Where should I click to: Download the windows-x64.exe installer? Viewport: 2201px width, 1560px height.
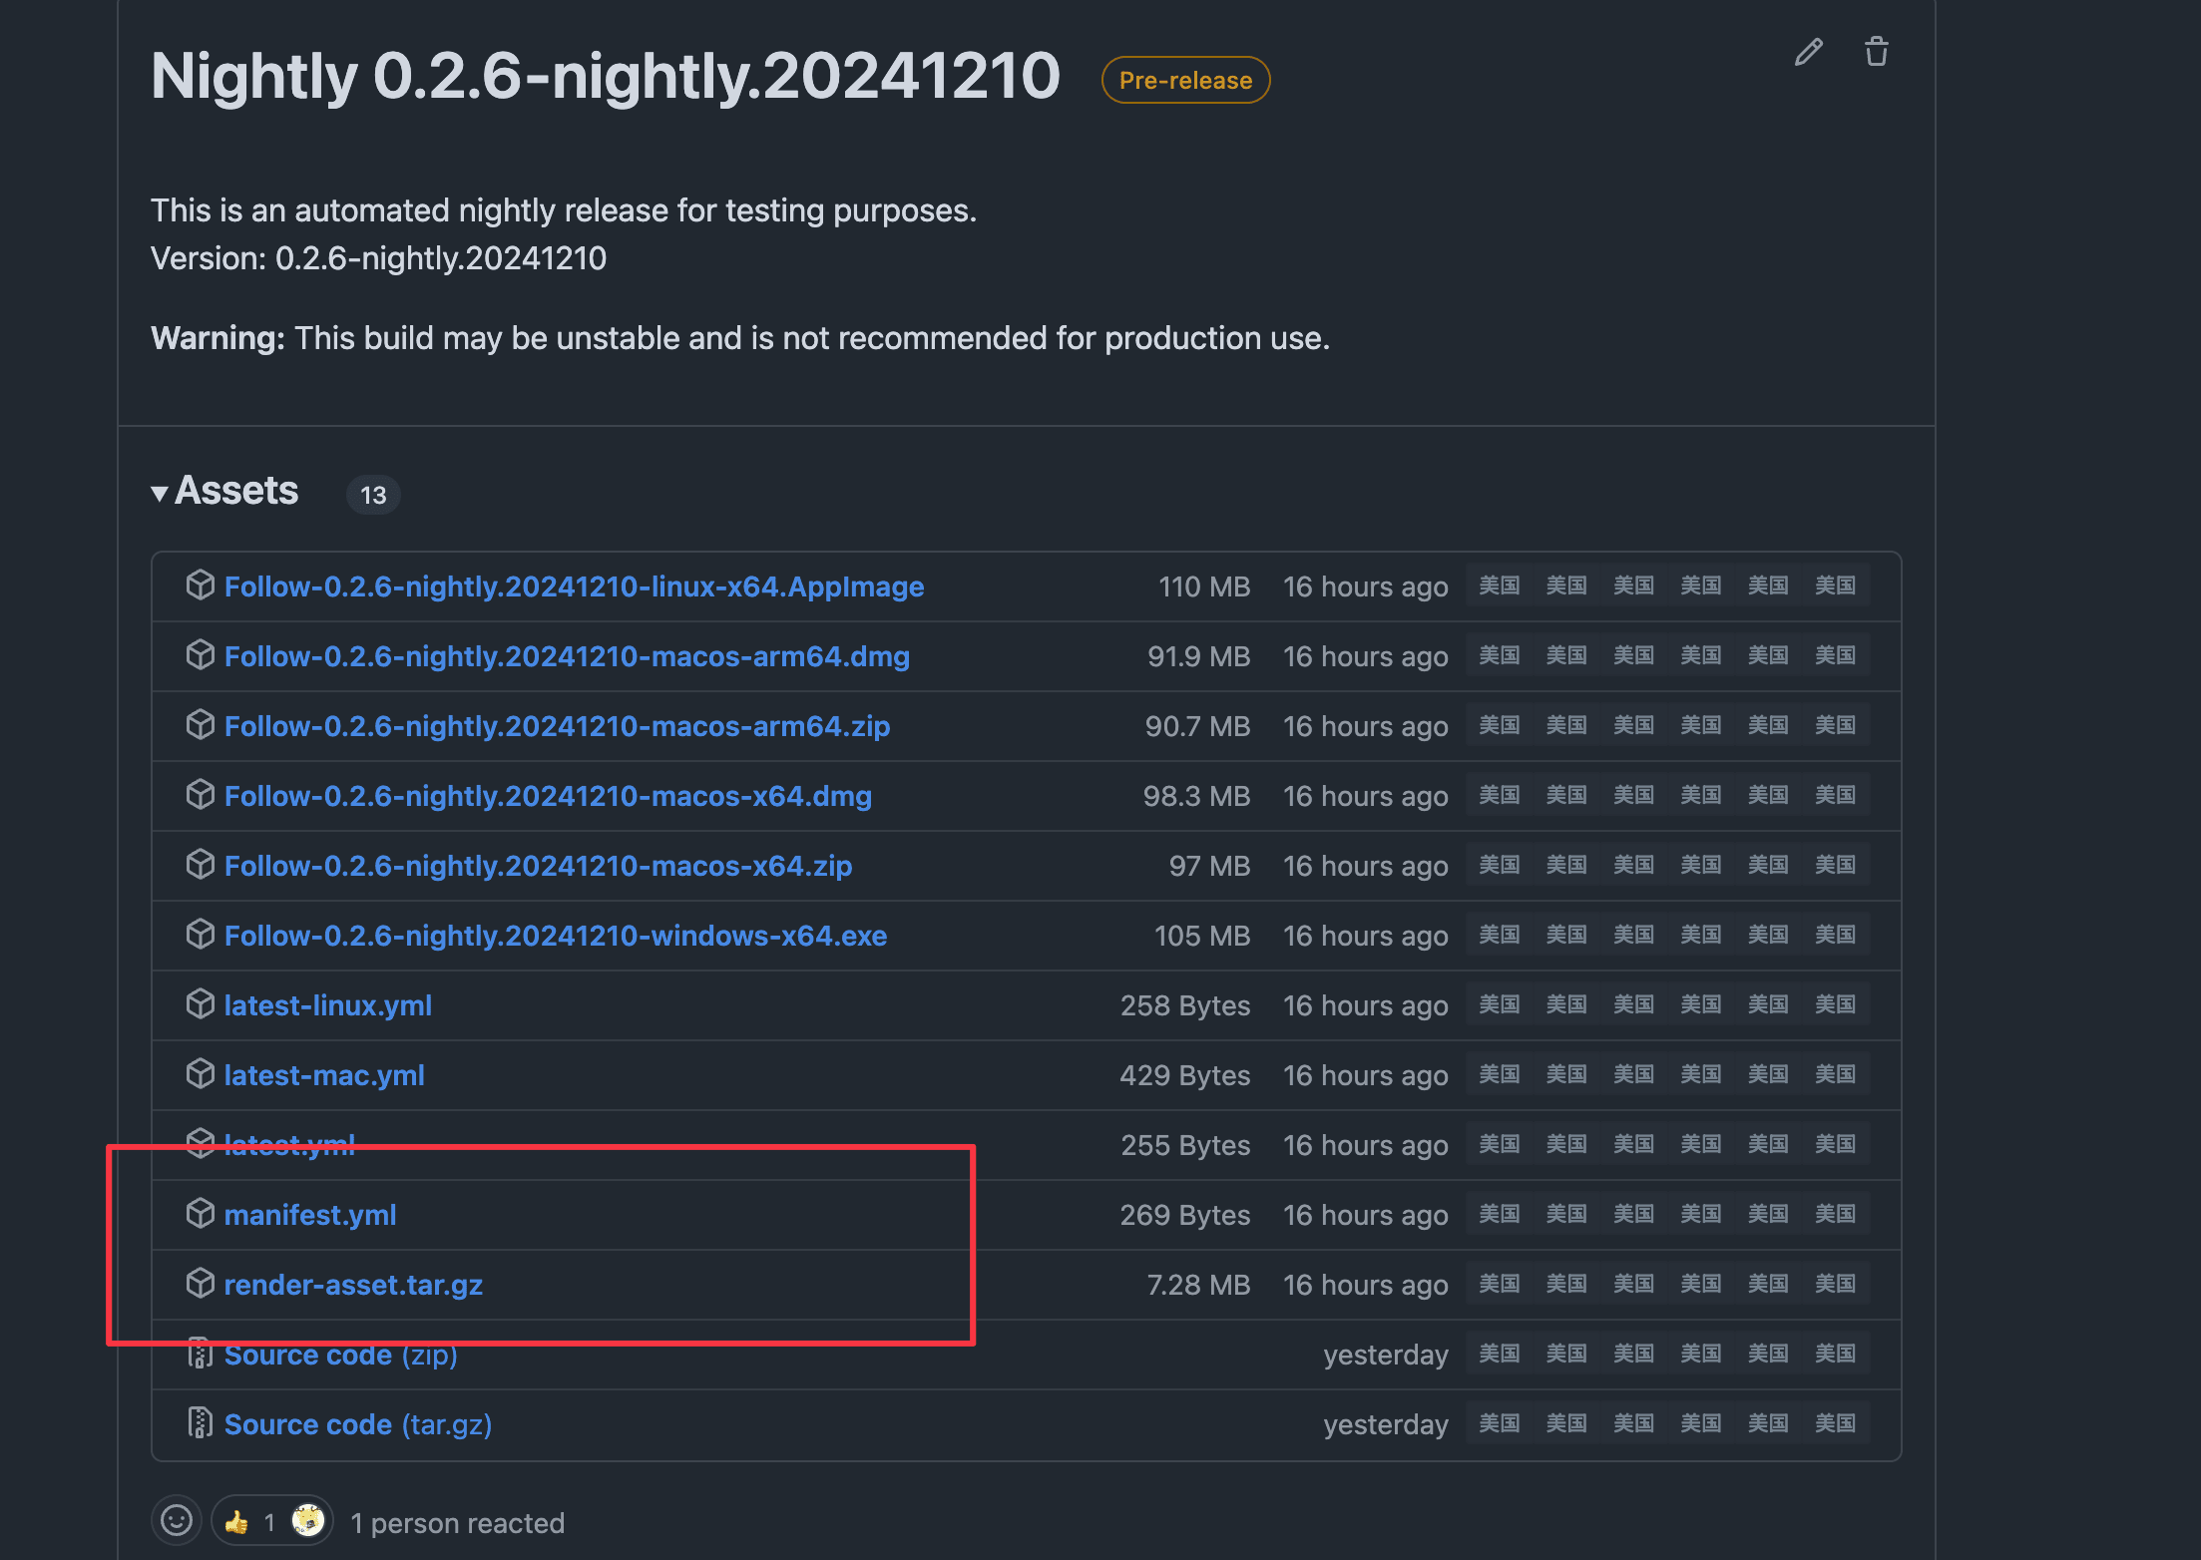pyautogui.click(x=556, y=936)
